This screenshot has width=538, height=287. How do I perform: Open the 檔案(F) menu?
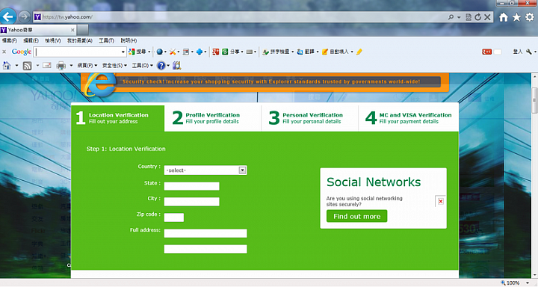tap(9, 40)
